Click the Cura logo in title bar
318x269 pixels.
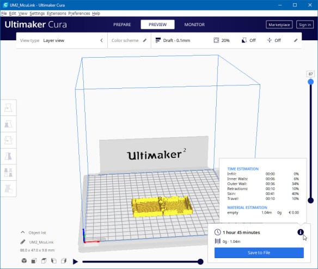(5, 5)
